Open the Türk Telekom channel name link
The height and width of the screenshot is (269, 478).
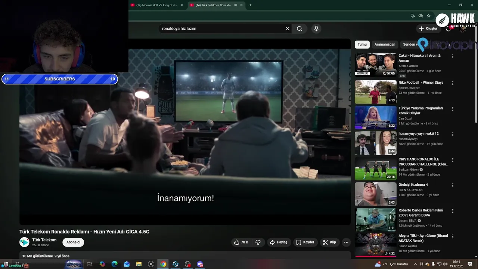pyautogui.click(x=44, y=240)
